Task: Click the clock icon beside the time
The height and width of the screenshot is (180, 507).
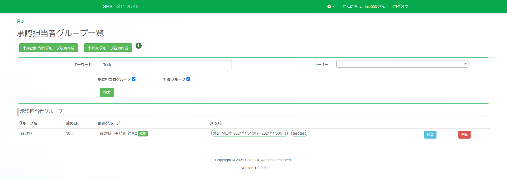Action: [118, 7]
